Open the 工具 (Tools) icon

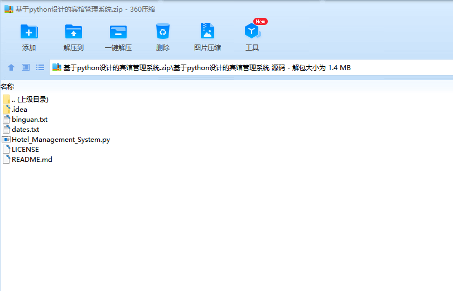tap(252, 31)
